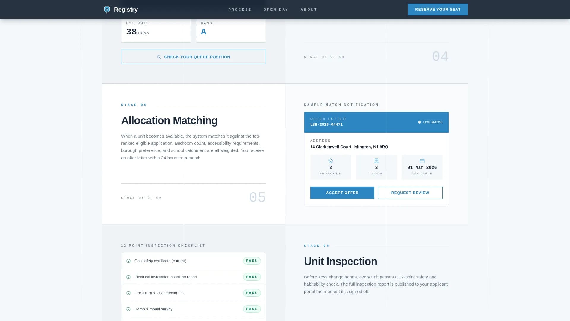Click Check Your Queue Position button
The width and height of the screenshot is (570, 321).
[194, 57]
